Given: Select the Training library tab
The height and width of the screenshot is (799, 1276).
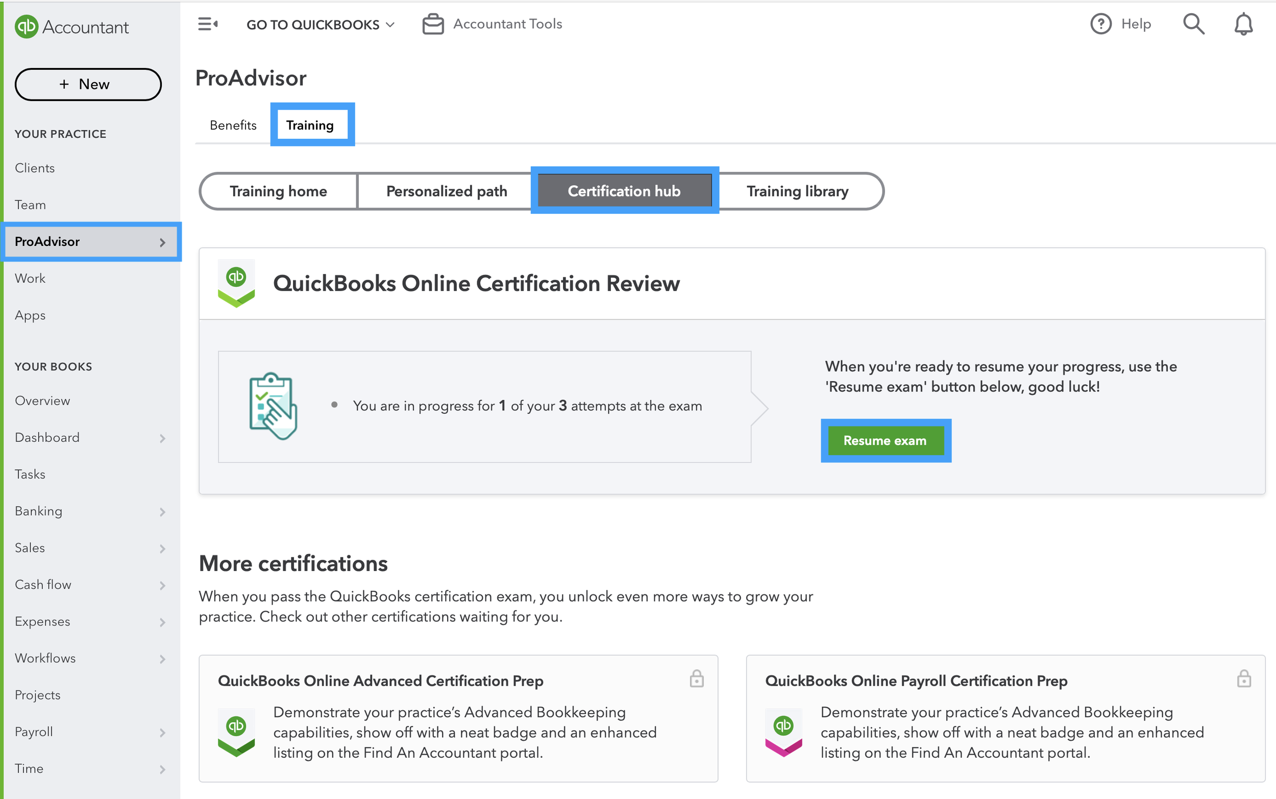Looking at the screenshot, I should (x=797, y=191).
